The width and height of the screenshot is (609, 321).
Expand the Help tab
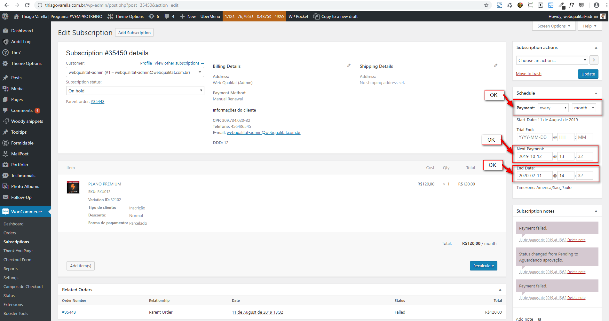click(x=590, y=26)
